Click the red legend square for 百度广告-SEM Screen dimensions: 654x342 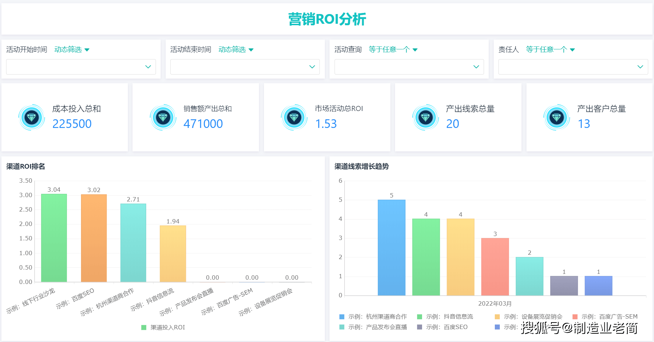(575, 316)
